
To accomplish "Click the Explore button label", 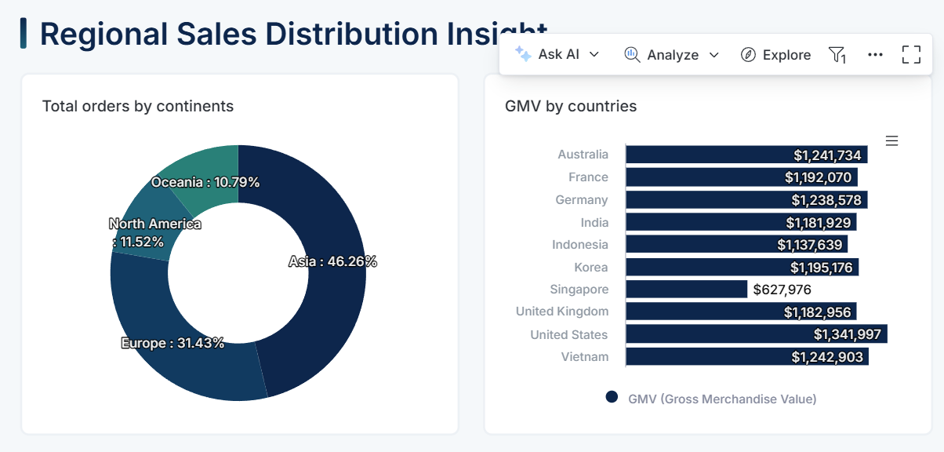I will [786, 55].
